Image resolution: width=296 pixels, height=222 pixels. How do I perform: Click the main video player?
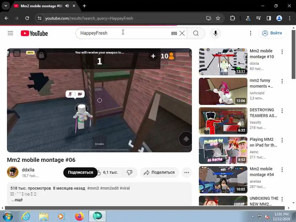coord(99,100)
